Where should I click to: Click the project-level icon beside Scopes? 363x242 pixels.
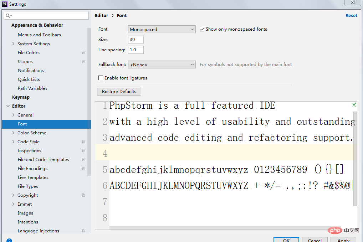[x=83, y=62]
